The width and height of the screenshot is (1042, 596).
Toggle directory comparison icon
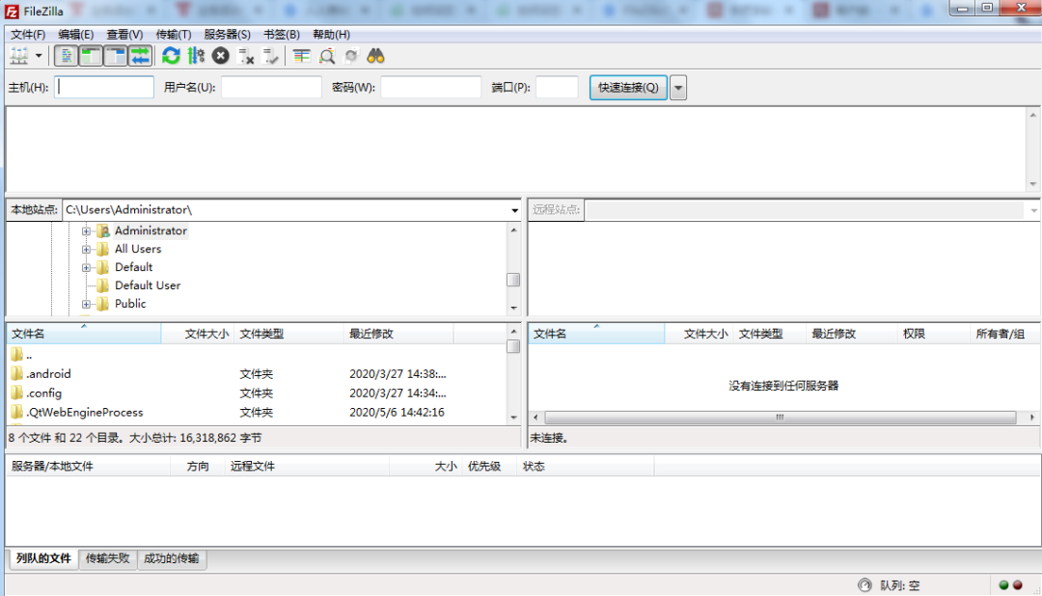(326, 56)
